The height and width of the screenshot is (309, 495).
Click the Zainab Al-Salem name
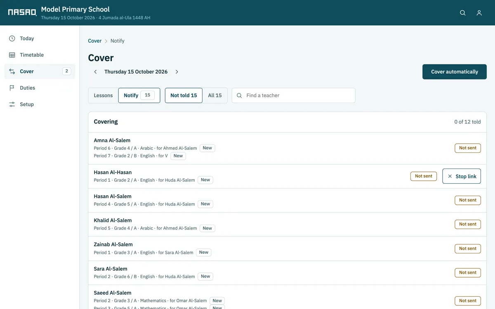point(113,244)
